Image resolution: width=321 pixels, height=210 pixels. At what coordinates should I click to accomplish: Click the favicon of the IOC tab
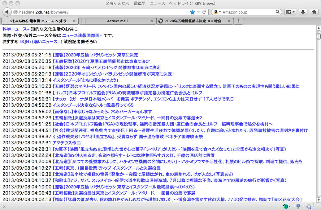pos(161,21)
